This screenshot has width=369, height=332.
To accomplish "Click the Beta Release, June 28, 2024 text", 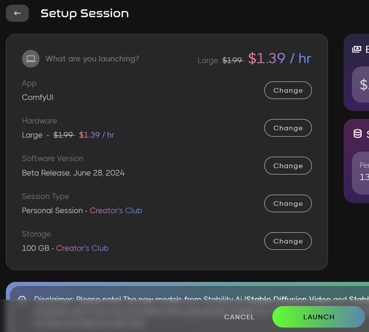I will [73, 172].
